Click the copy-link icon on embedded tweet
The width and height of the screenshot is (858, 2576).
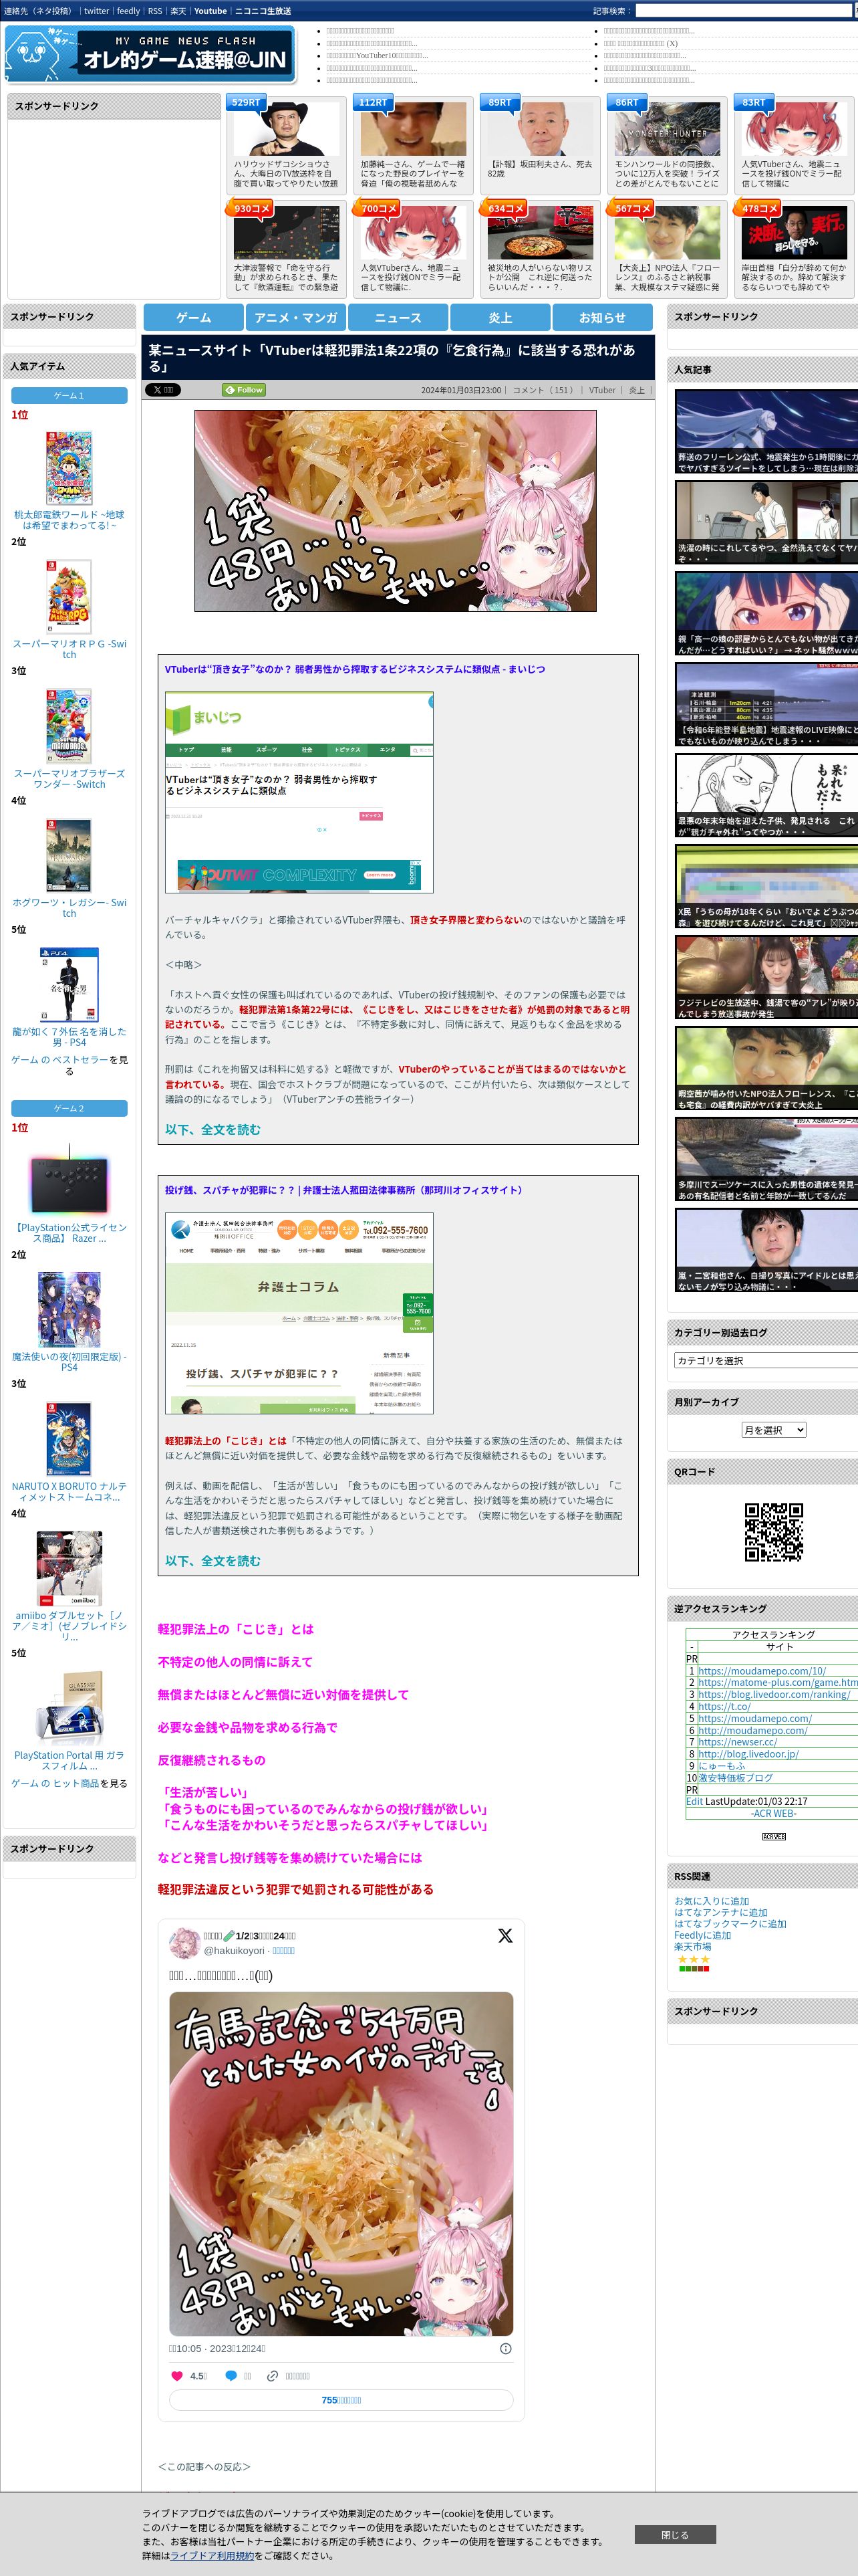272,2376
